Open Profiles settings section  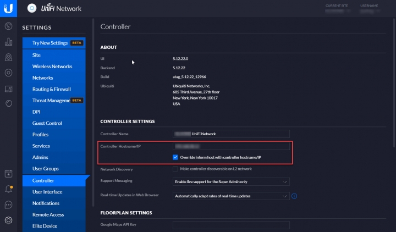click(x=54, y=135)
